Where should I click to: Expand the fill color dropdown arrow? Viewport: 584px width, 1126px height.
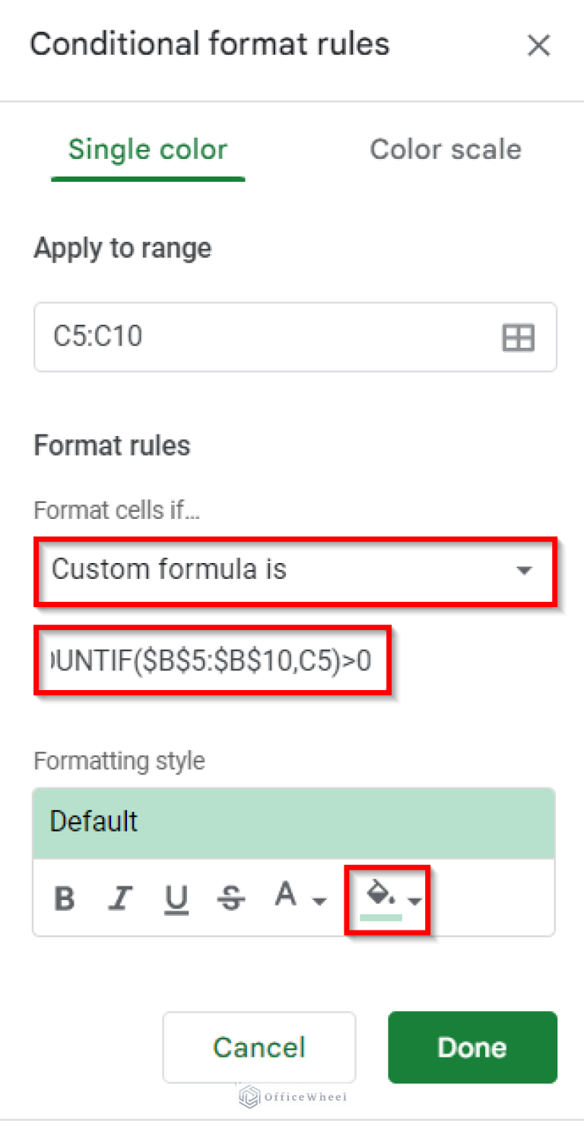pyautogui.click(x=414, y=902)
